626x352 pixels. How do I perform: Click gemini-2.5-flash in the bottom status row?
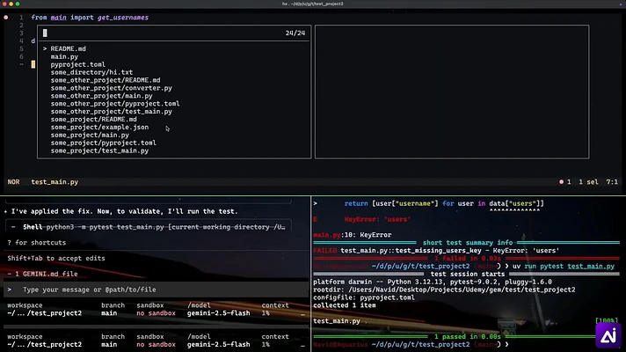click(x=218, y=344)
